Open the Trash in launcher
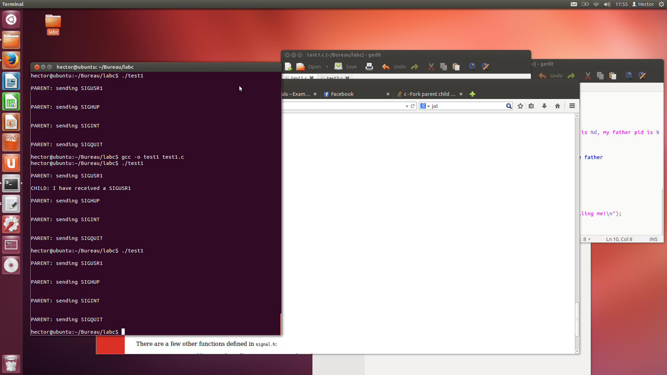Viewport: 667px width, 375px height. click(11, 364)
